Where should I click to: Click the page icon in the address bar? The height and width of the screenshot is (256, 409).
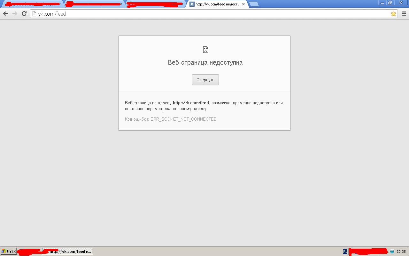pyautogui.click(x=35, y=13)
